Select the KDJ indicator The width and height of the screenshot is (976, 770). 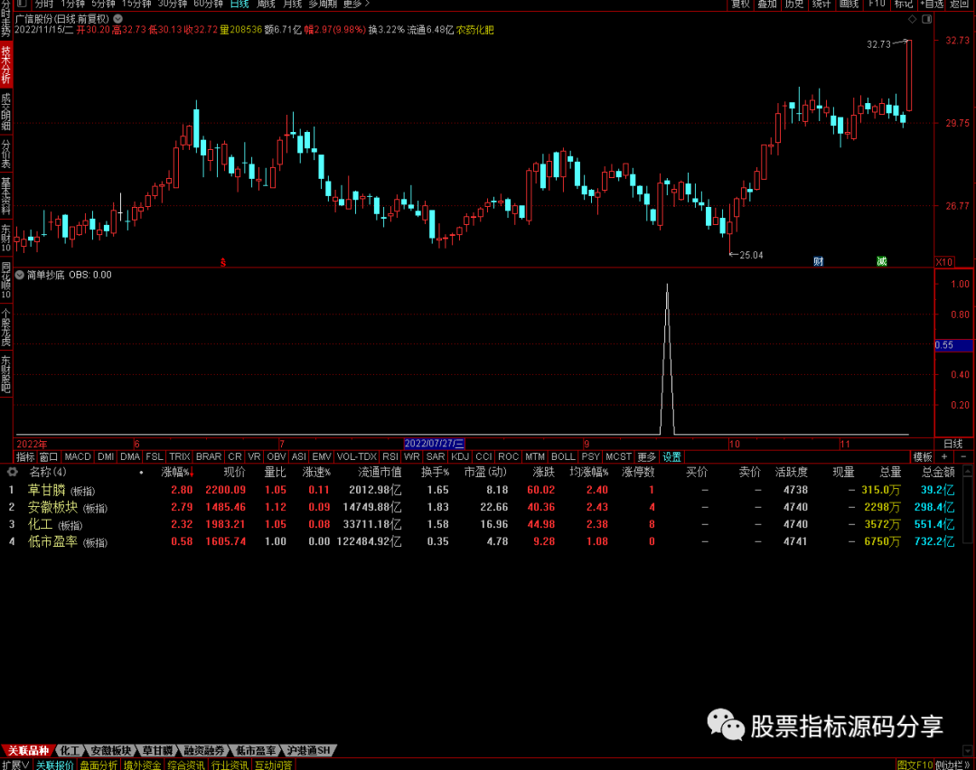pyautogui.click(x=460, y=457)
